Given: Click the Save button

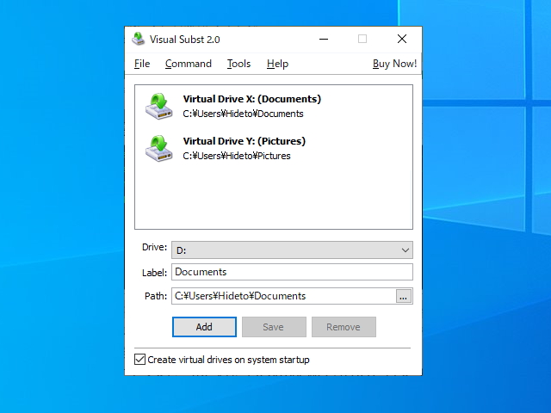Looking at the screenshot, I should (274, 327).
